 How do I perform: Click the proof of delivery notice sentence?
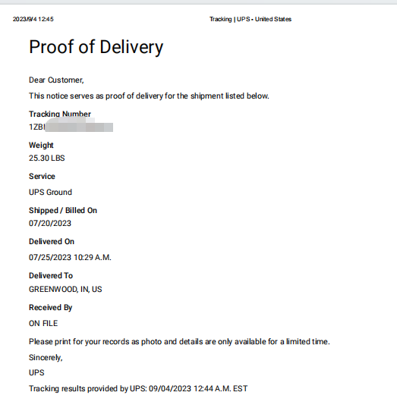[149, 96]
